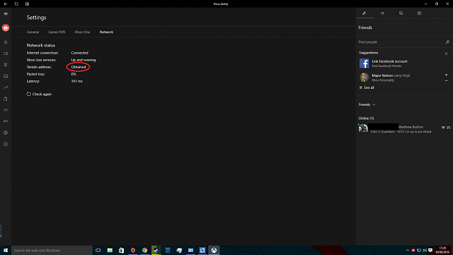Click the Up and running status text
453x255 pixels.
(83, 60)
